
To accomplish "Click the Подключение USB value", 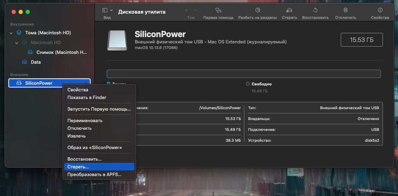I will (x=375, y=129).
